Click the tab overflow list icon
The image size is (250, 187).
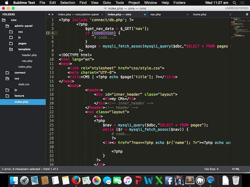(247, 14)
